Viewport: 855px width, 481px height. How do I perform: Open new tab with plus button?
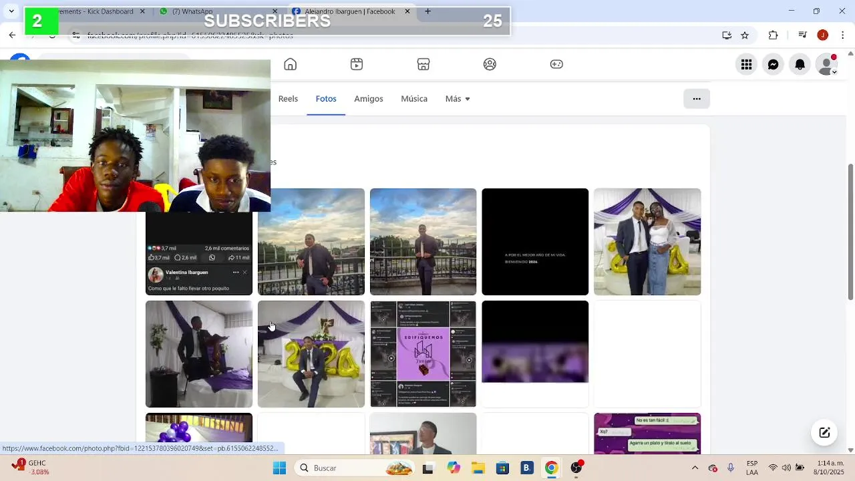click(x=427, y=11)
